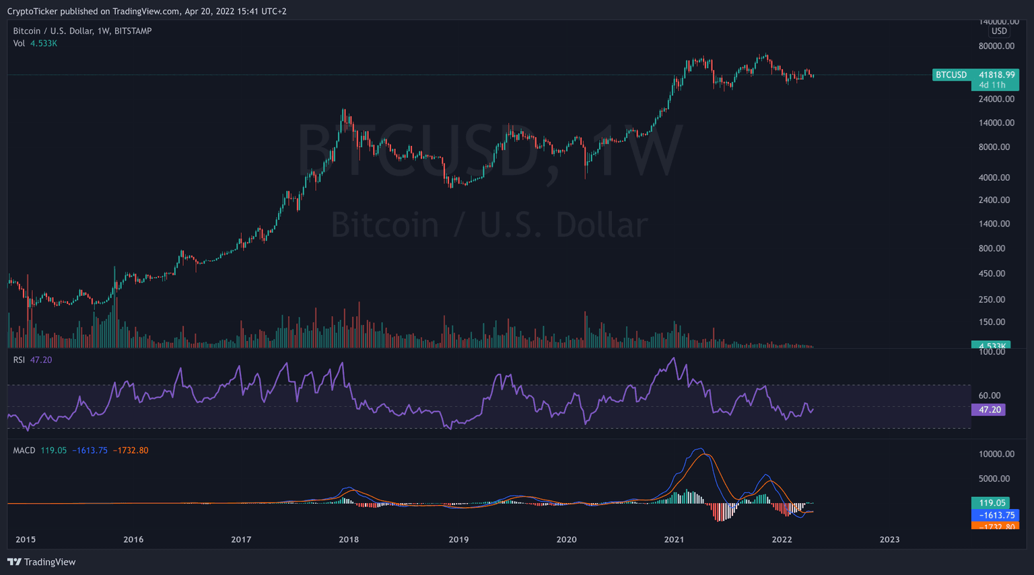
Task: Click the 2023 label on time axis
Action: 889,540
